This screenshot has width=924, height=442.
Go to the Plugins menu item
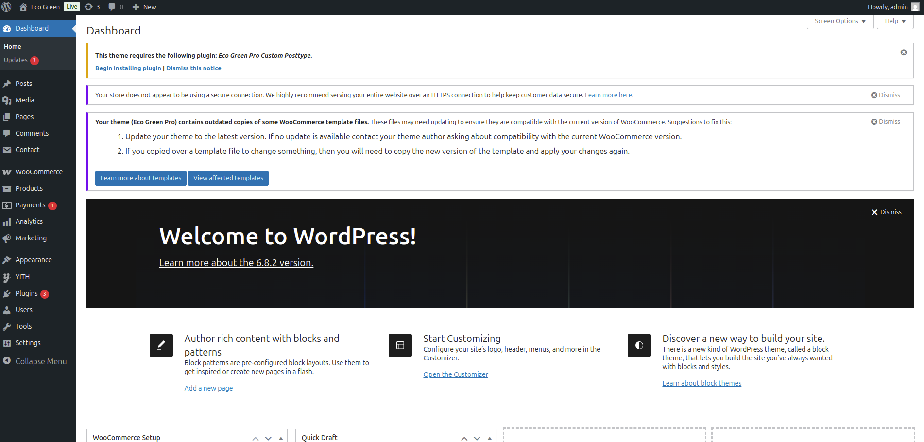[x=26, y=293]
